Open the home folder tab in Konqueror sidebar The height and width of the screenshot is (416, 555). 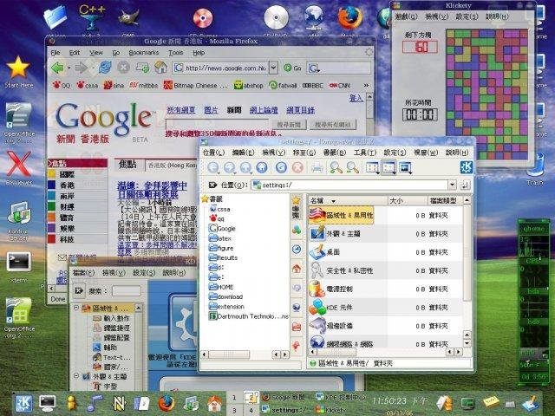click(297, 269)
